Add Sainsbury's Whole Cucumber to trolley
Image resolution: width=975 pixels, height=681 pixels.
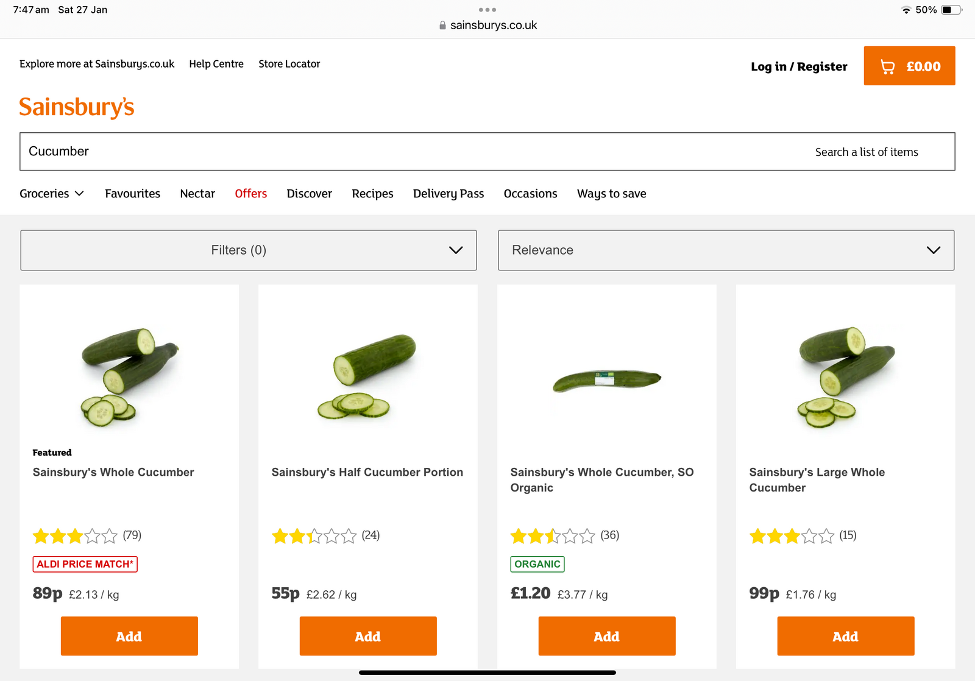129,637
